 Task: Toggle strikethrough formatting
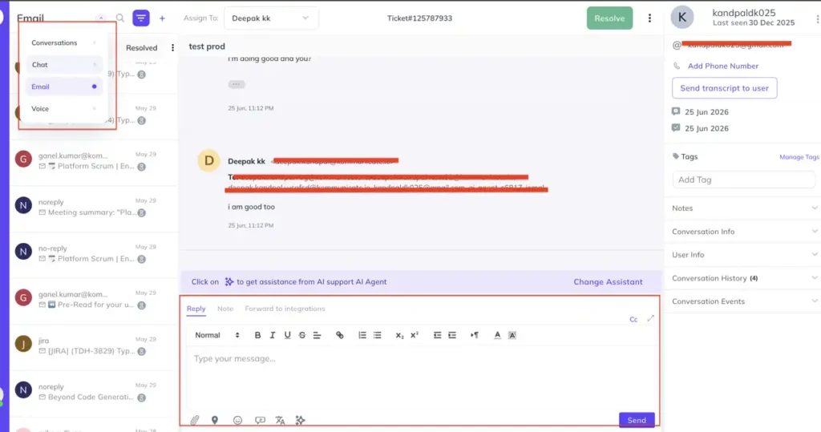(x=302, y=335)
